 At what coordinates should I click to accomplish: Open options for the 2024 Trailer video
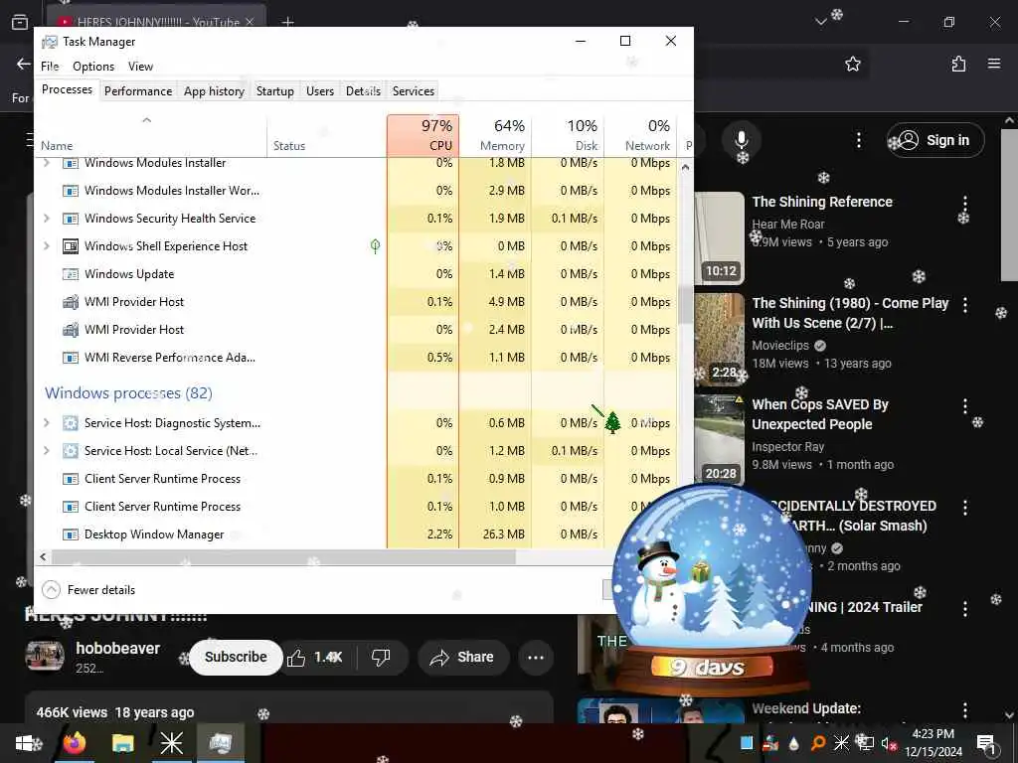point(964,609)
